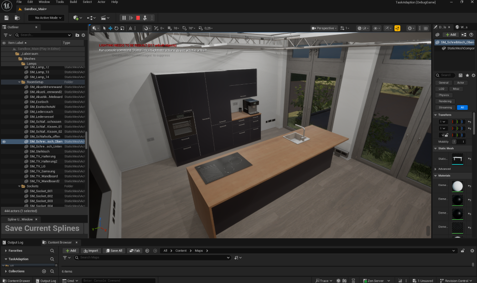Select the translate (move) gizmo tool
This screenshot has width=477, height=283.
coord(110,29)
